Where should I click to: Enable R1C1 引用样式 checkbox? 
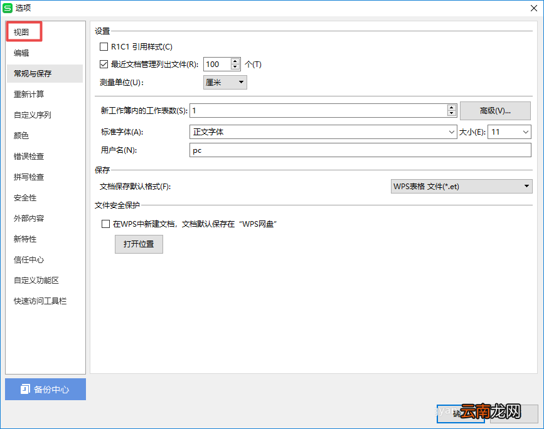click(x=104, y=46)
